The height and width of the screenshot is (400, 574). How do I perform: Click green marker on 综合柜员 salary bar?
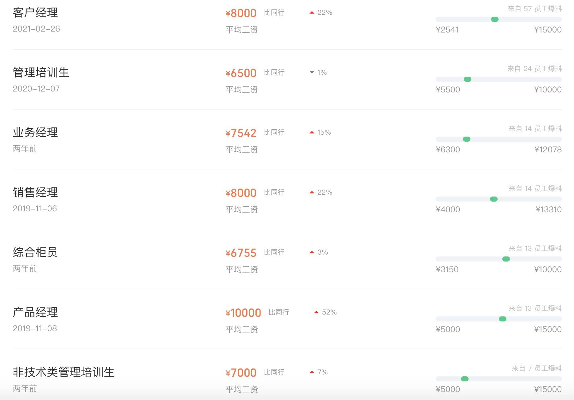click(x=506, y=259)
